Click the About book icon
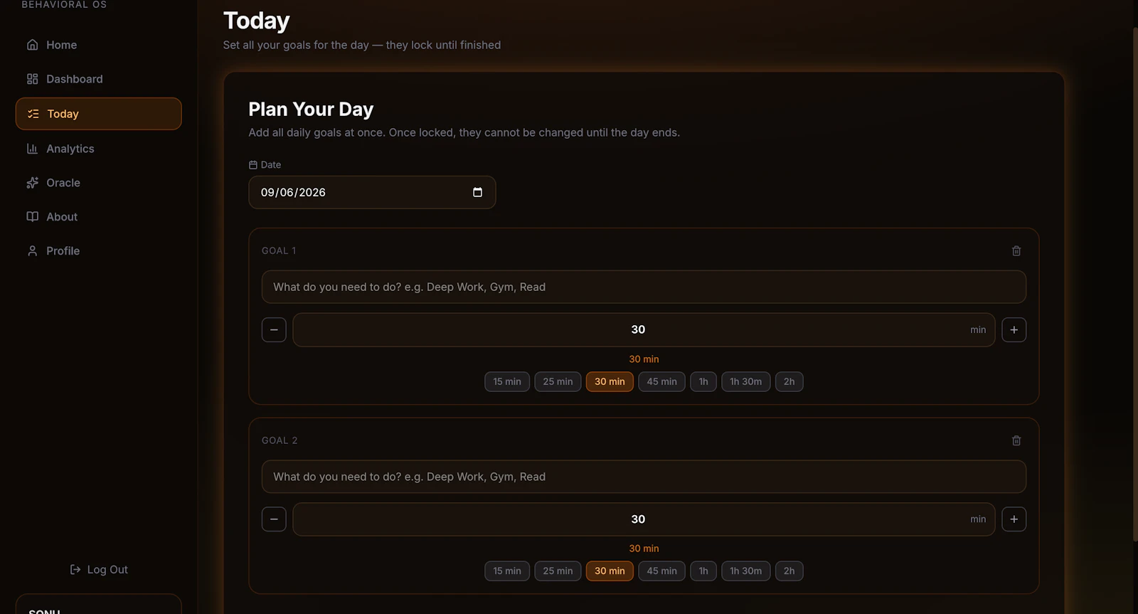The width and height of the screenshot is (1138, 614). pos(32,217)
